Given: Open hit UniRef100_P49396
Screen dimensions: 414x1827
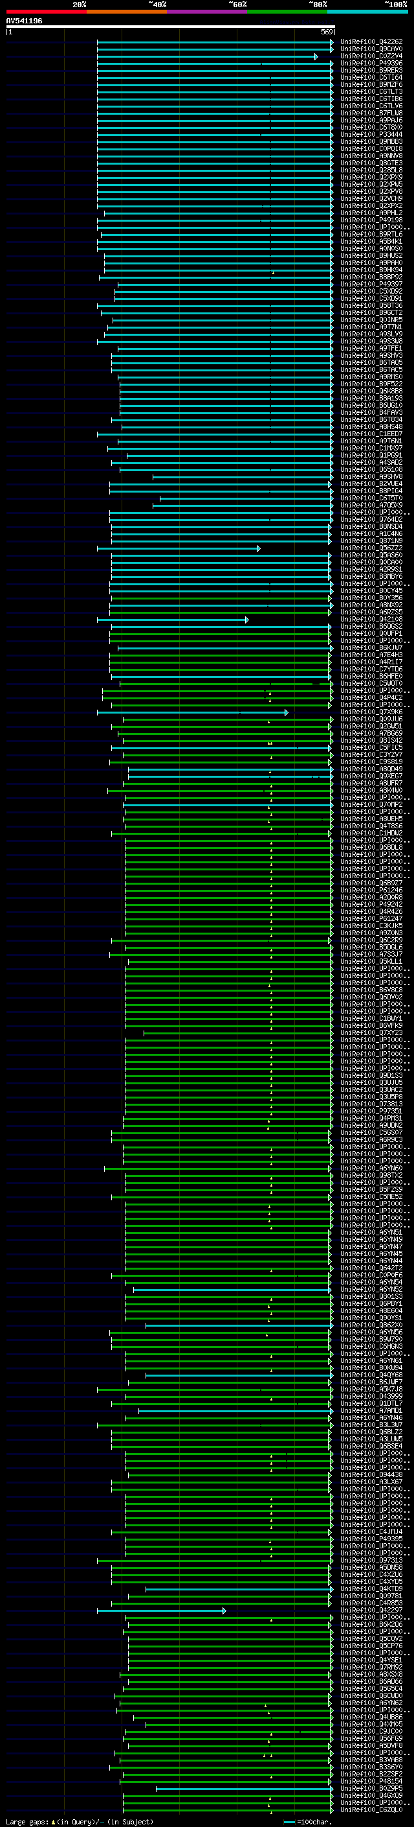Looking at the screenshot, I should (371, 63).
